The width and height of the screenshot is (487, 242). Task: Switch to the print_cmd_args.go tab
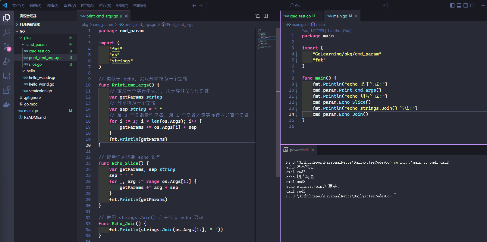104,16
